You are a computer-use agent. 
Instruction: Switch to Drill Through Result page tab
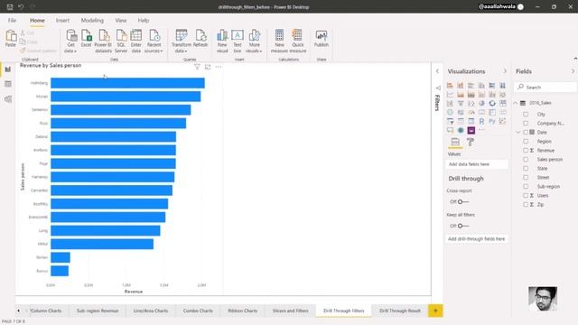click(x=400, y=311)
